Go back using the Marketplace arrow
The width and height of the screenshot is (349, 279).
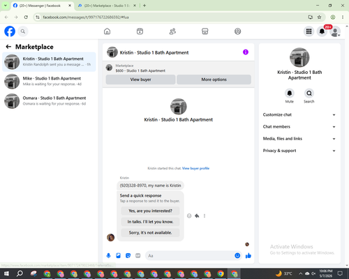point(8,47)
